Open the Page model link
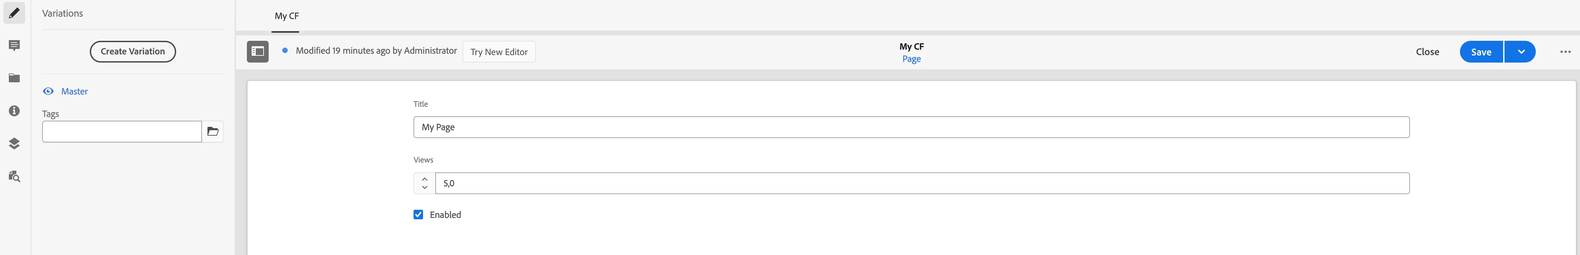Screen dimensions: 1580x255 click(x=911, y=59)
